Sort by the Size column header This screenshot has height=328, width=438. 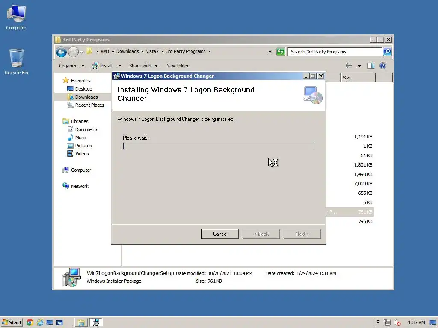coord(358,78)
